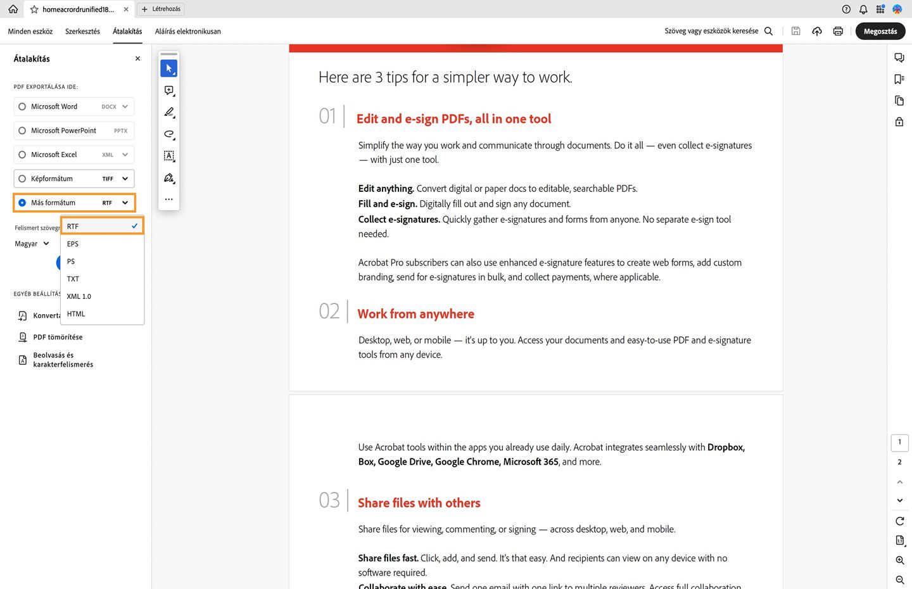This screenshot has height=589, width=912.
Task: Open the comments panel on the right
Action: pyautogui.click(x=899, y=57)
